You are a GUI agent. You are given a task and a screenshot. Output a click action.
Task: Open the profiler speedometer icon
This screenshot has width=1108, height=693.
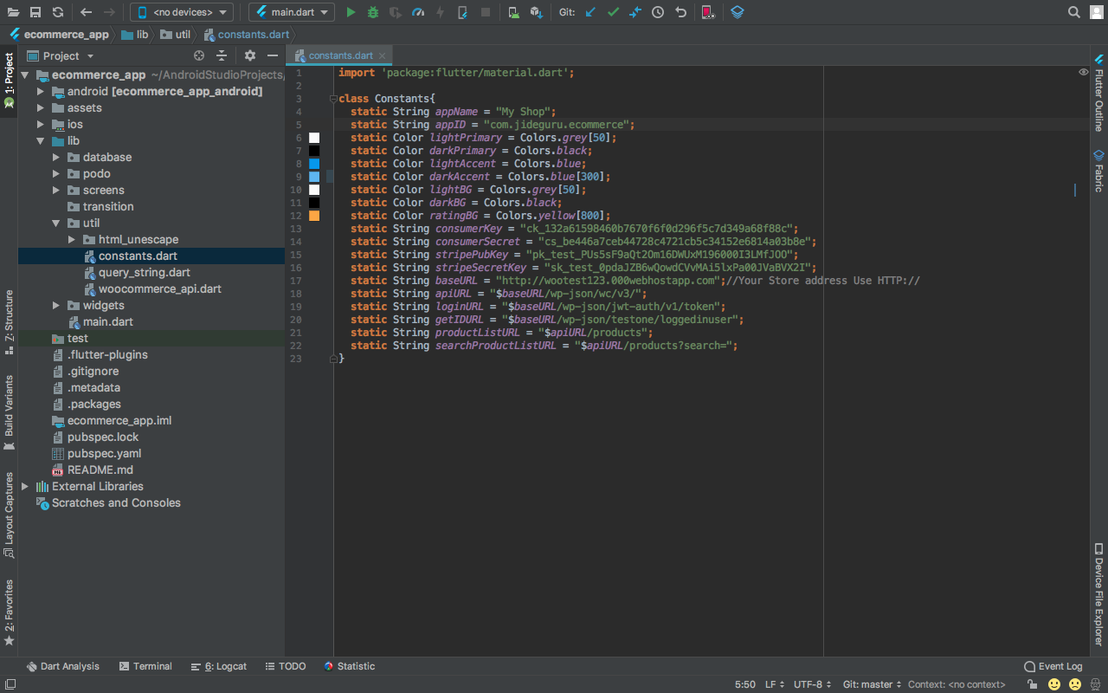click(x=418, y=12)
